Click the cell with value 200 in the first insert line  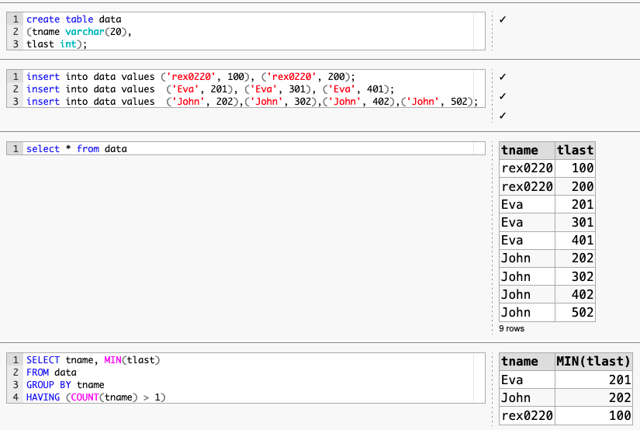point(337,77)
